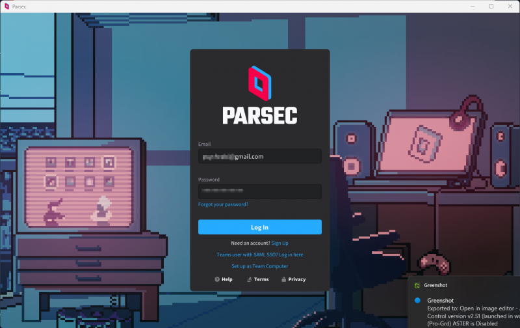Image resolution: width=520 pixels, height=328 pixels.
Task: Click the Parsec icon in the title bar
Action: pos(6,7)
